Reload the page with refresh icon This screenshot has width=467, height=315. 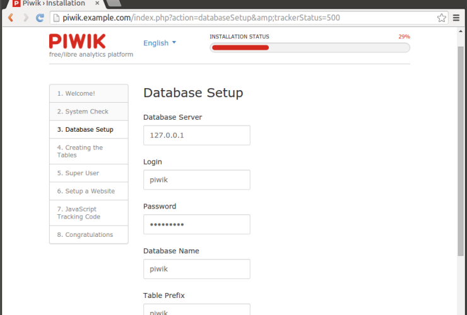pos(40,18)
